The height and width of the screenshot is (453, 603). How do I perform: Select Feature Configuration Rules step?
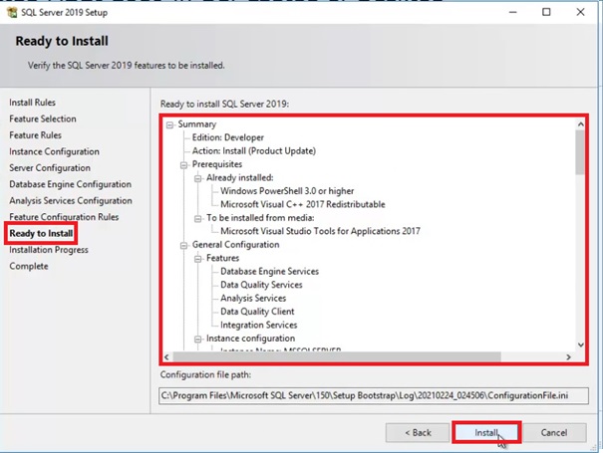pyautogui.click(x=64, y=217)
